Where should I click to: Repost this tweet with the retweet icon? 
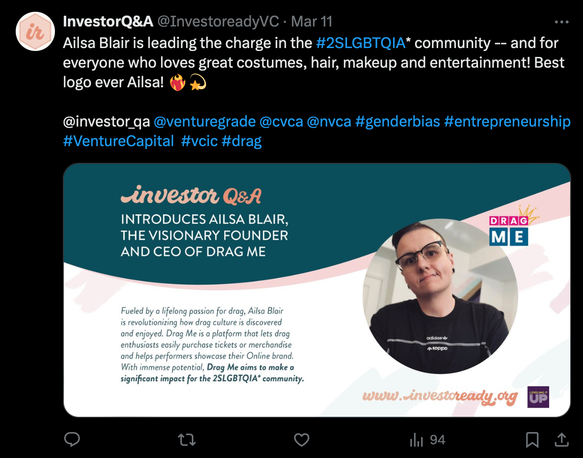tap(186, 440)
